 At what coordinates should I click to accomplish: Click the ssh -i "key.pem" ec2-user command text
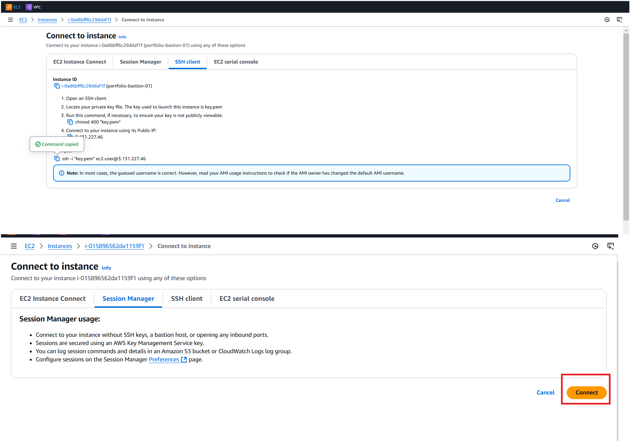pyautogui.click(x=104, y=159)
